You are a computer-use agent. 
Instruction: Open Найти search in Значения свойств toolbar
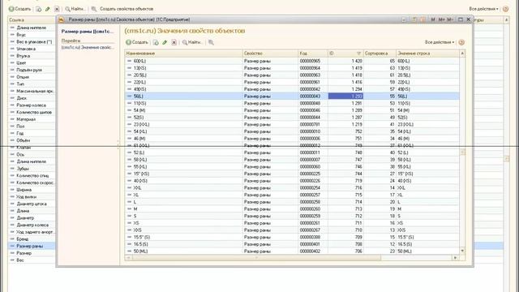click(x=192, y=42)
